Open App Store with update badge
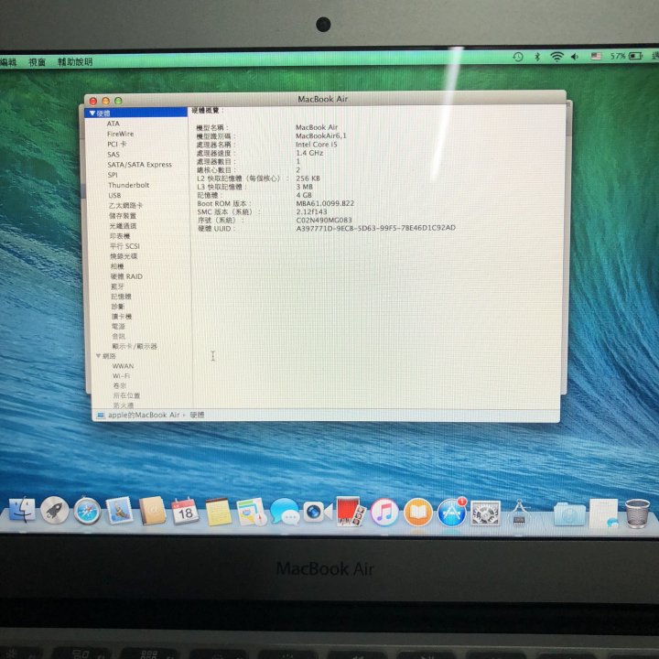 coord(451,513)
